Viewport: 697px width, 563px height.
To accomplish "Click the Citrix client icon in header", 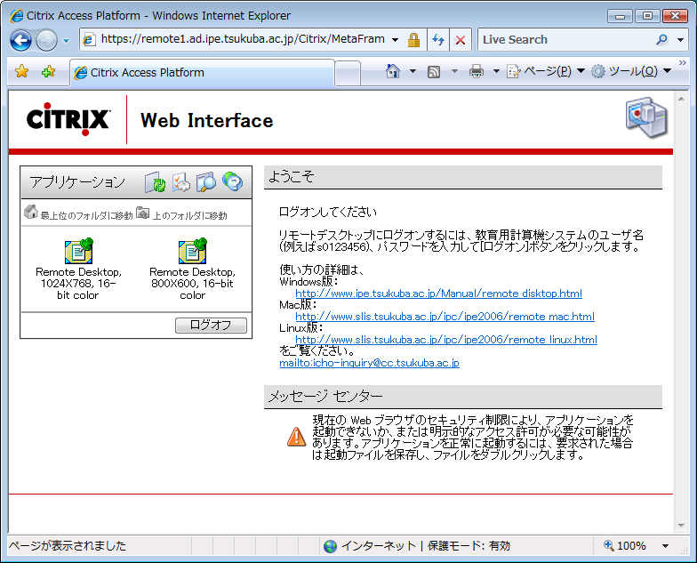I will [646, 117].
